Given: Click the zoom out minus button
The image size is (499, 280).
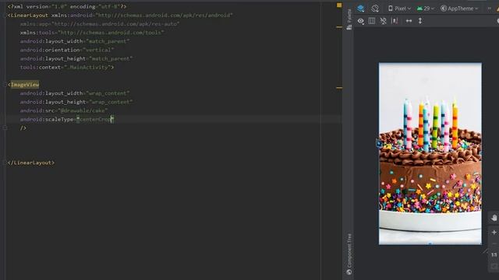Looking at the screenshot, I should pyautogui.click(x=494, y=243).
